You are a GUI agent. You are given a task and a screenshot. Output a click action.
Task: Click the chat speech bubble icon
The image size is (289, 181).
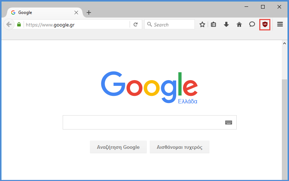click(x=252, y=24)
